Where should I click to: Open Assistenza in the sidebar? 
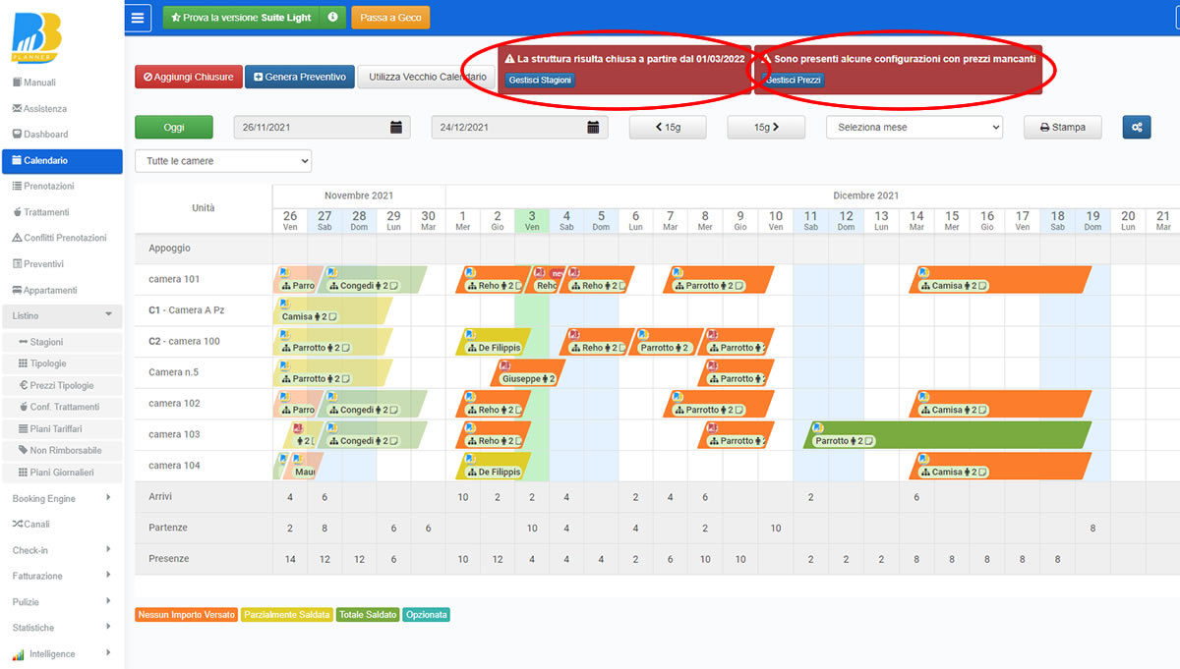(45, 109)
